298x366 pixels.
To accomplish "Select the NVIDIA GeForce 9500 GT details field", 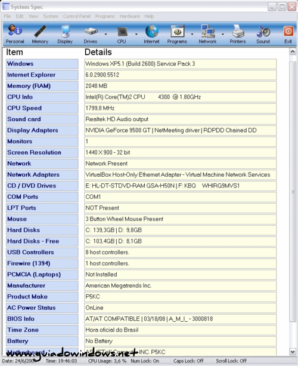I will (x=181, y=131).
